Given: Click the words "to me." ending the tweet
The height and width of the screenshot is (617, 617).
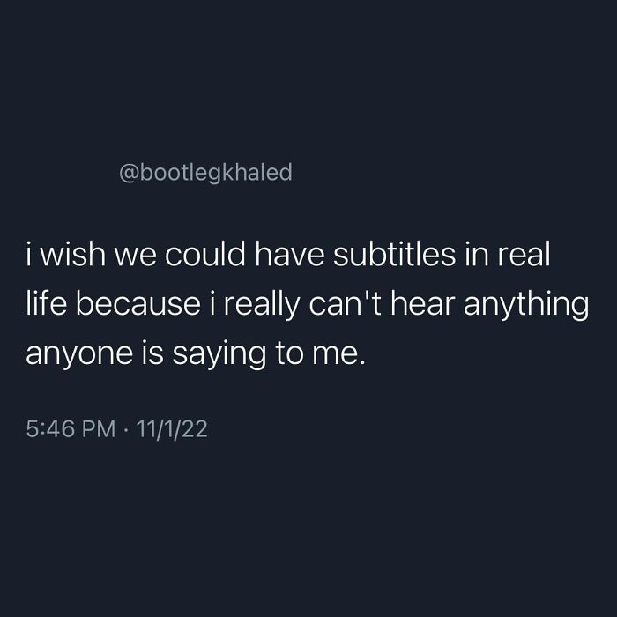Looking at the screenshot, I should [x=320, y=353].
